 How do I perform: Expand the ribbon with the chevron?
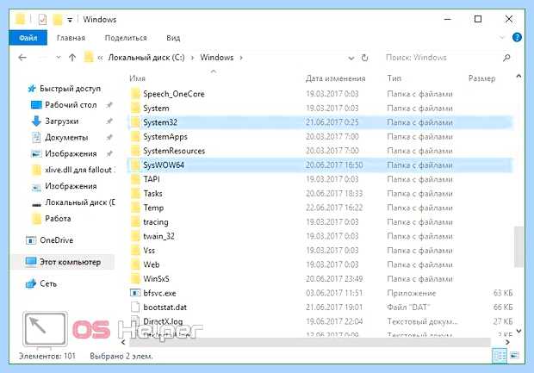pos(502,37)
